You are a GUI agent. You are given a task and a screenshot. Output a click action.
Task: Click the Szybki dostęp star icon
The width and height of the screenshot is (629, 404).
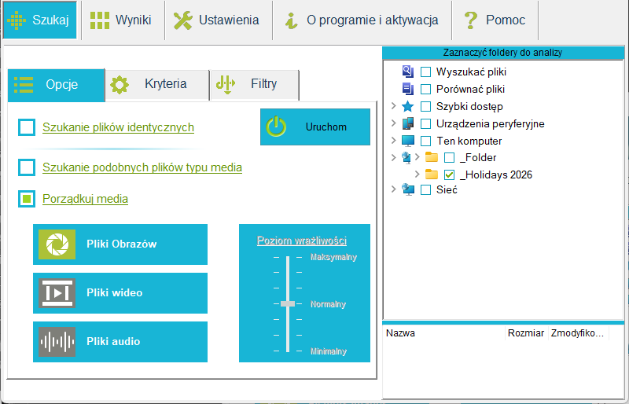(x=408, y=106)
